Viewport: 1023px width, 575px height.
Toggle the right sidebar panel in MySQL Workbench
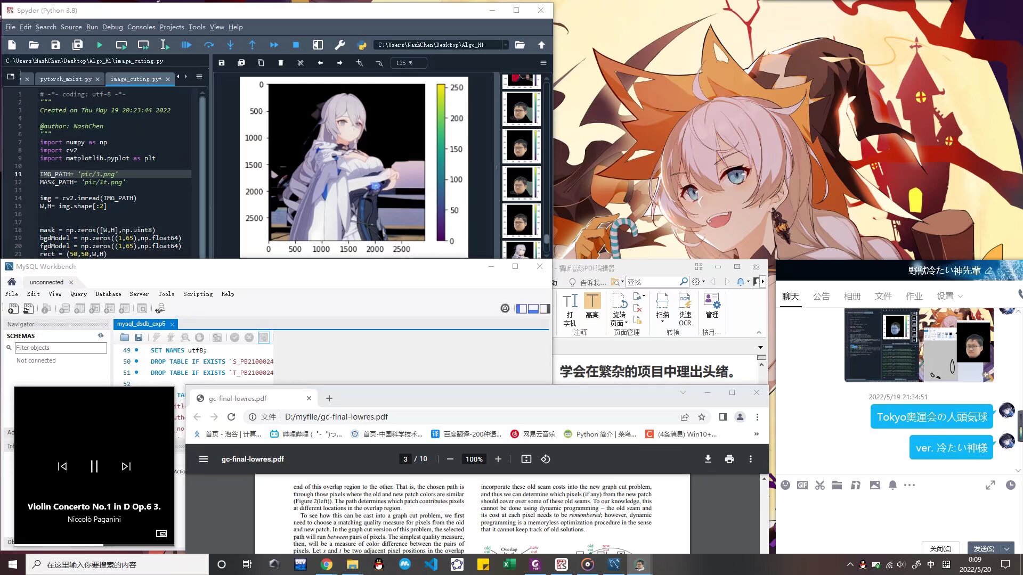[x=545, y=309]
